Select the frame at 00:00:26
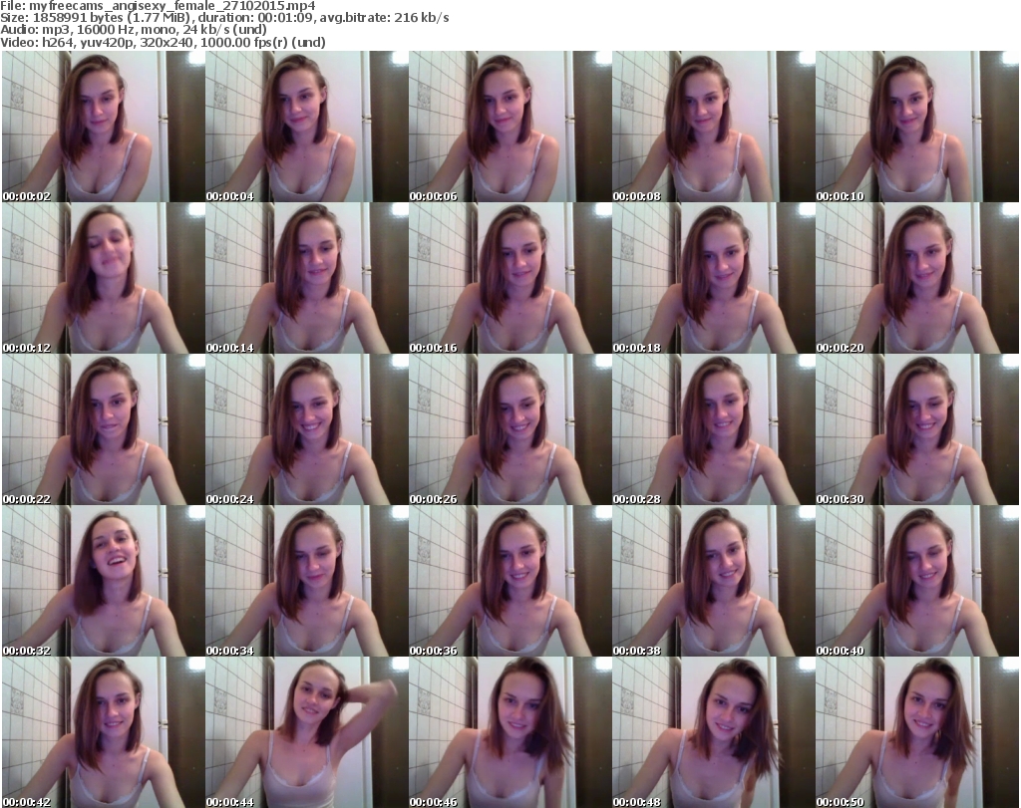Screen dimensions: 1021x808 click(510, 429)
